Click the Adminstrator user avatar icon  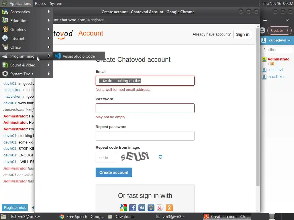[x=264, y=60]
